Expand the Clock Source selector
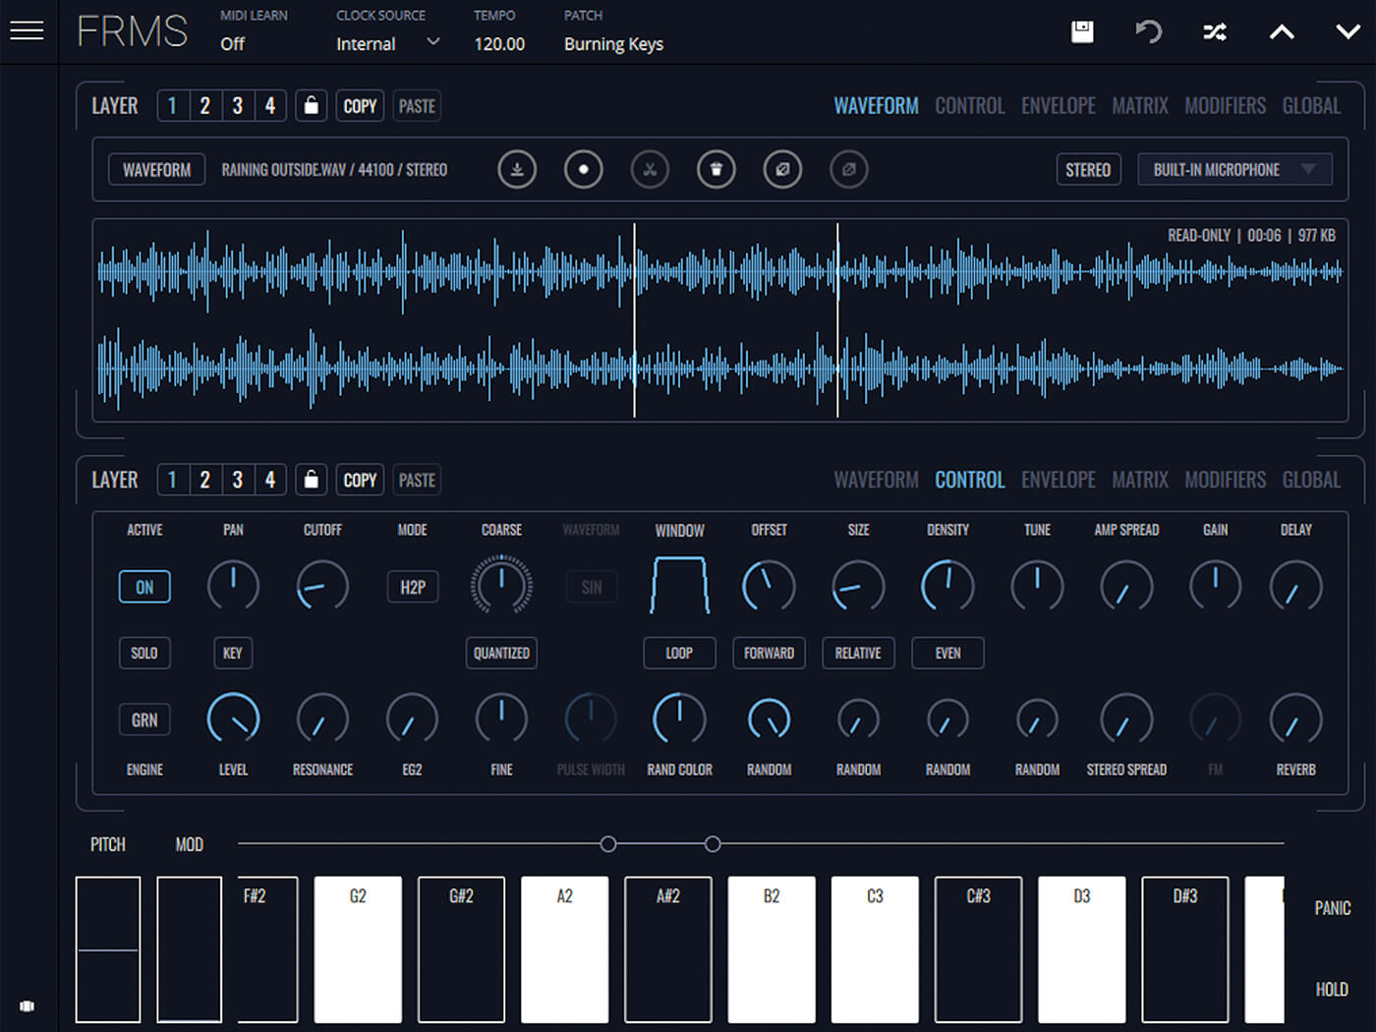This screenshot has height=1032, width=1376. 430,43
